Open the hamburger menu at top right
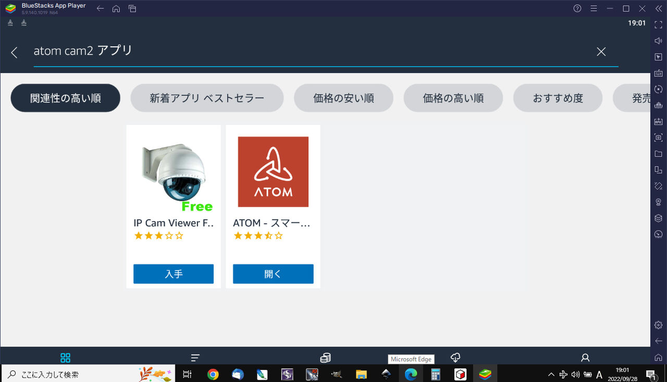This screenshot has height=382, width=667. point(594,8)
